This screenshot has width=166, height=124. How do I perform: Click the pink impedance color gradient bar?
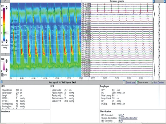point(4,66)
